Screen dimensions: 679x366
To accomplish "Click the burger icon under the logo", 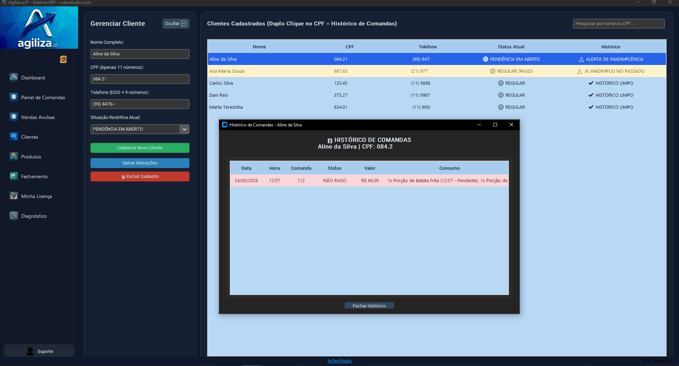I will click(63, 59).
